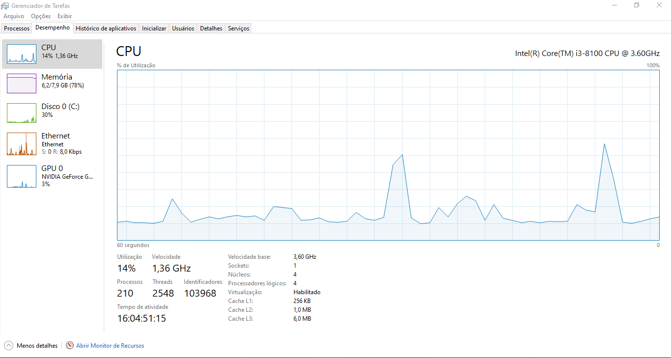The width and height of the screenshot is (671, 358).
Task: Open the Histórico de aplicativos tab
Action: (x=106, y=28)
